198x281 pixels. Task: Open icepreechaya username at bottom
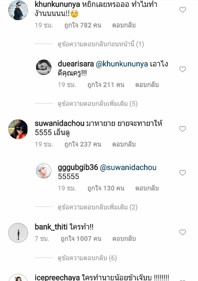[57, 277]
